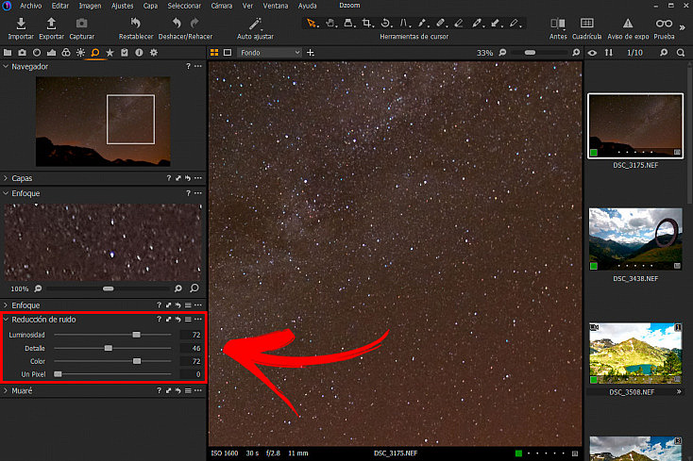Adjust the Detalle noise slider

[109, 348]
